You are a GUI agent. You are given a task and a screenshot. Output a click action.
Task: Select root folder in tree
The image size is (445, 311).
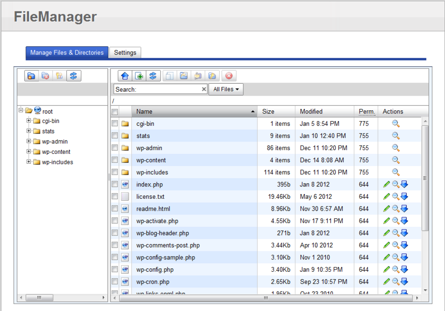47,112
